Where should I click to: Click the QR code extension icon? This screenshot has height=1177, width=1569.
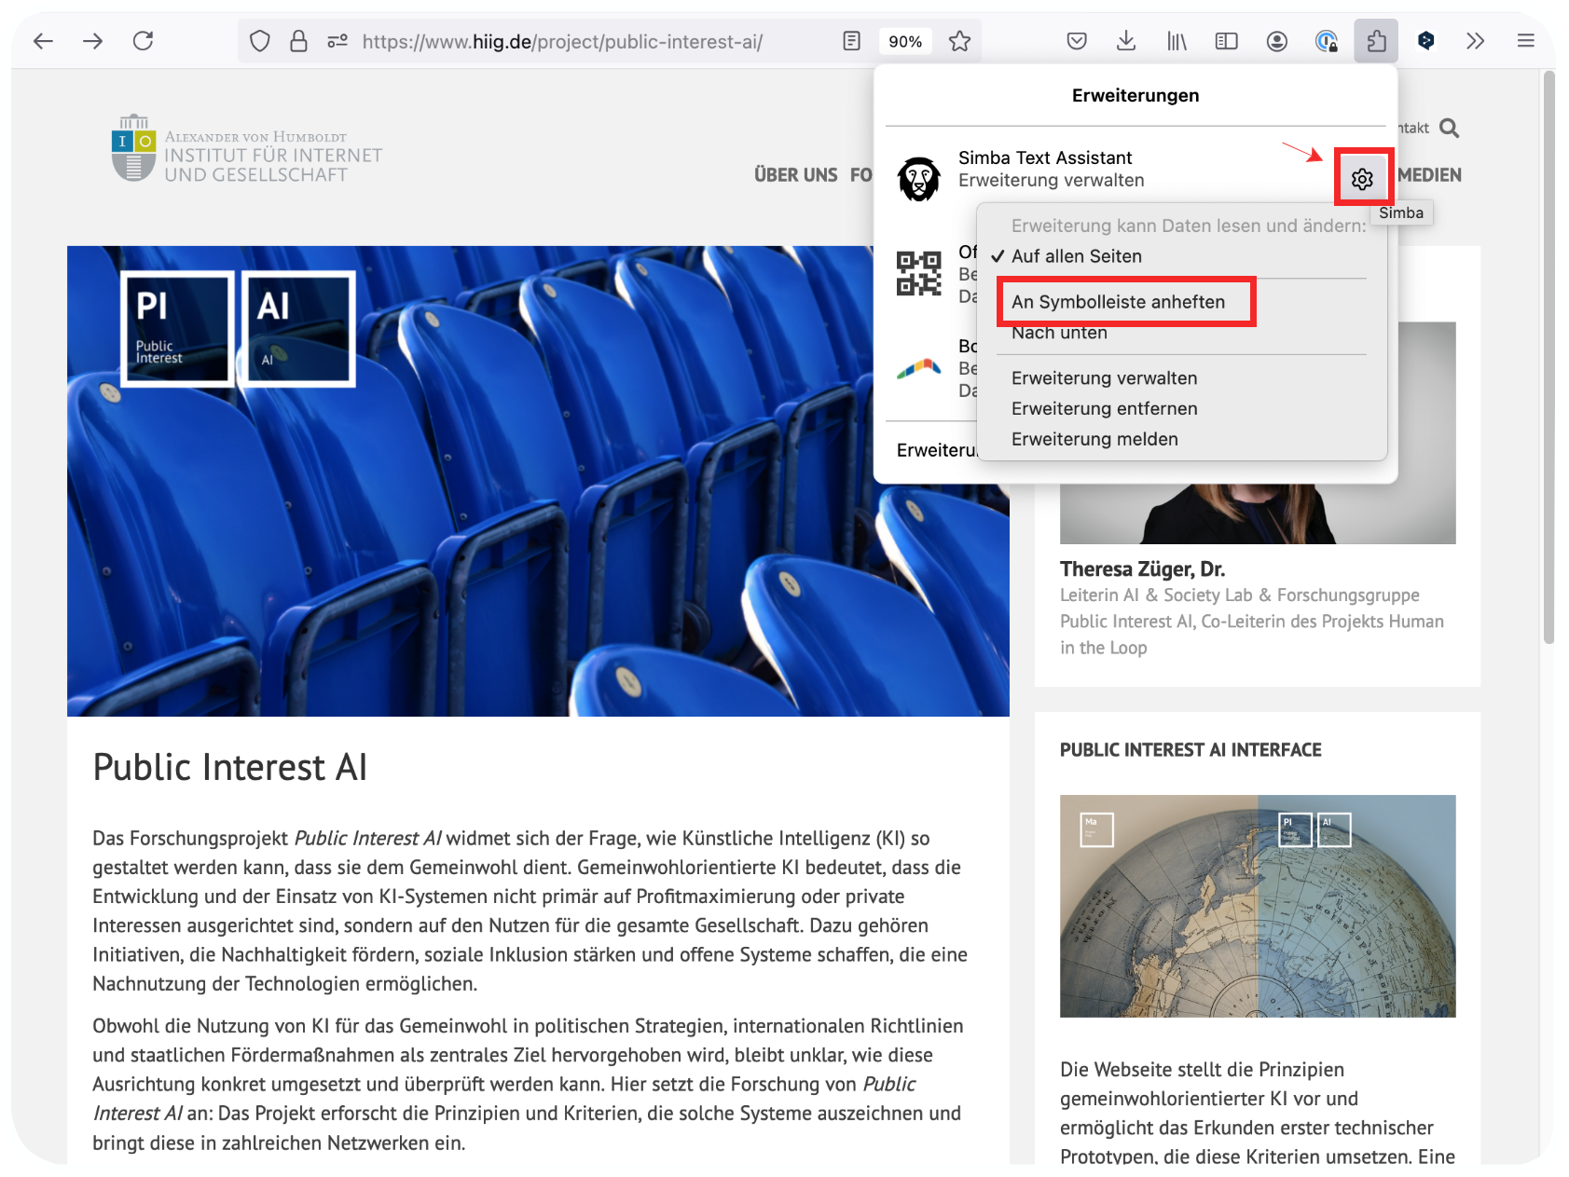919,274
